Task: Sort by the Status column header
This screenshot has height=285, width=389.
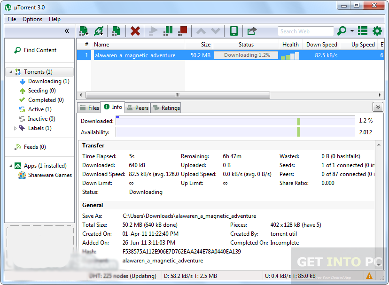Action: click(246, 45)
